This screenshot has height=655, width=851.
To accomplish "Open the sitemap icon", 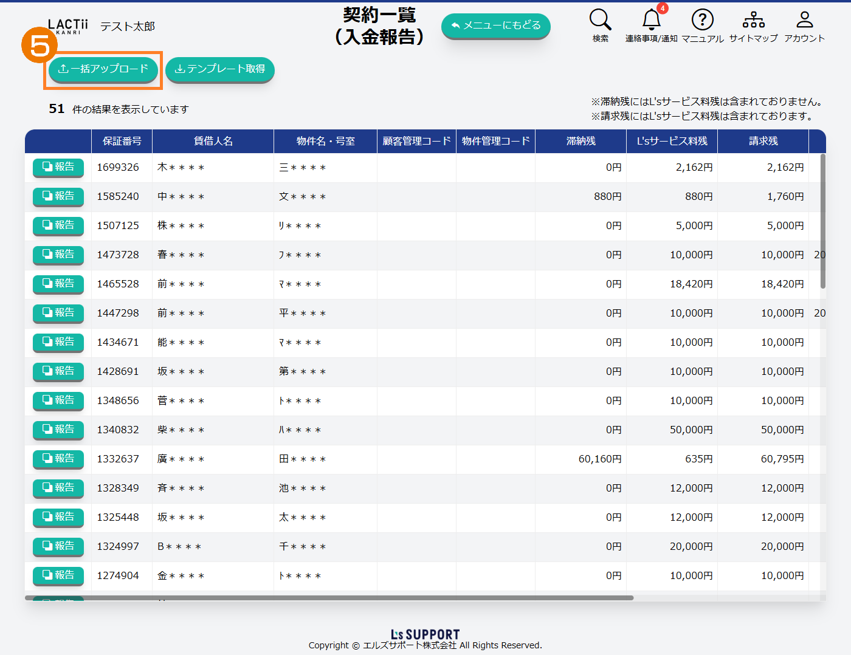I will pos(753,20).
